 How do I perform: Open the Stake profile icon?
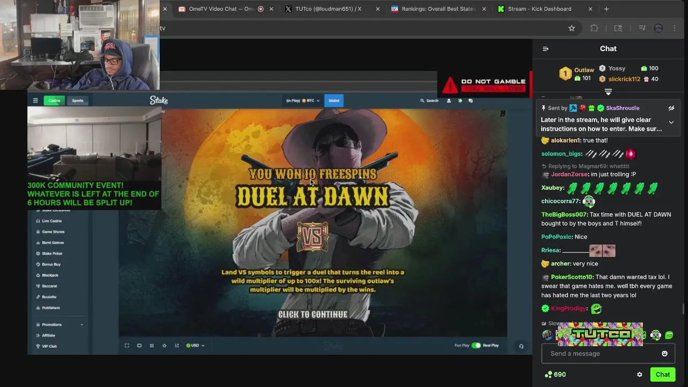449,101
